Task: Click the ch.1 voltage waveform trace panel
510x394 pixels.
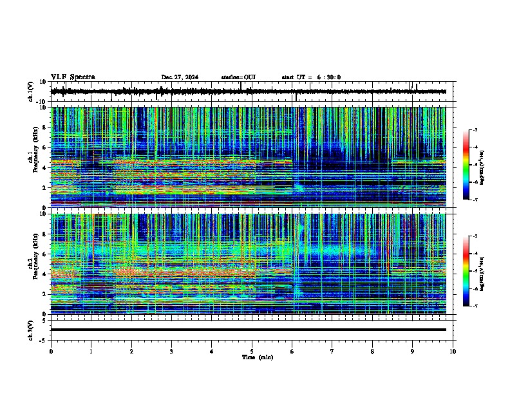Action: pos(252,91)
